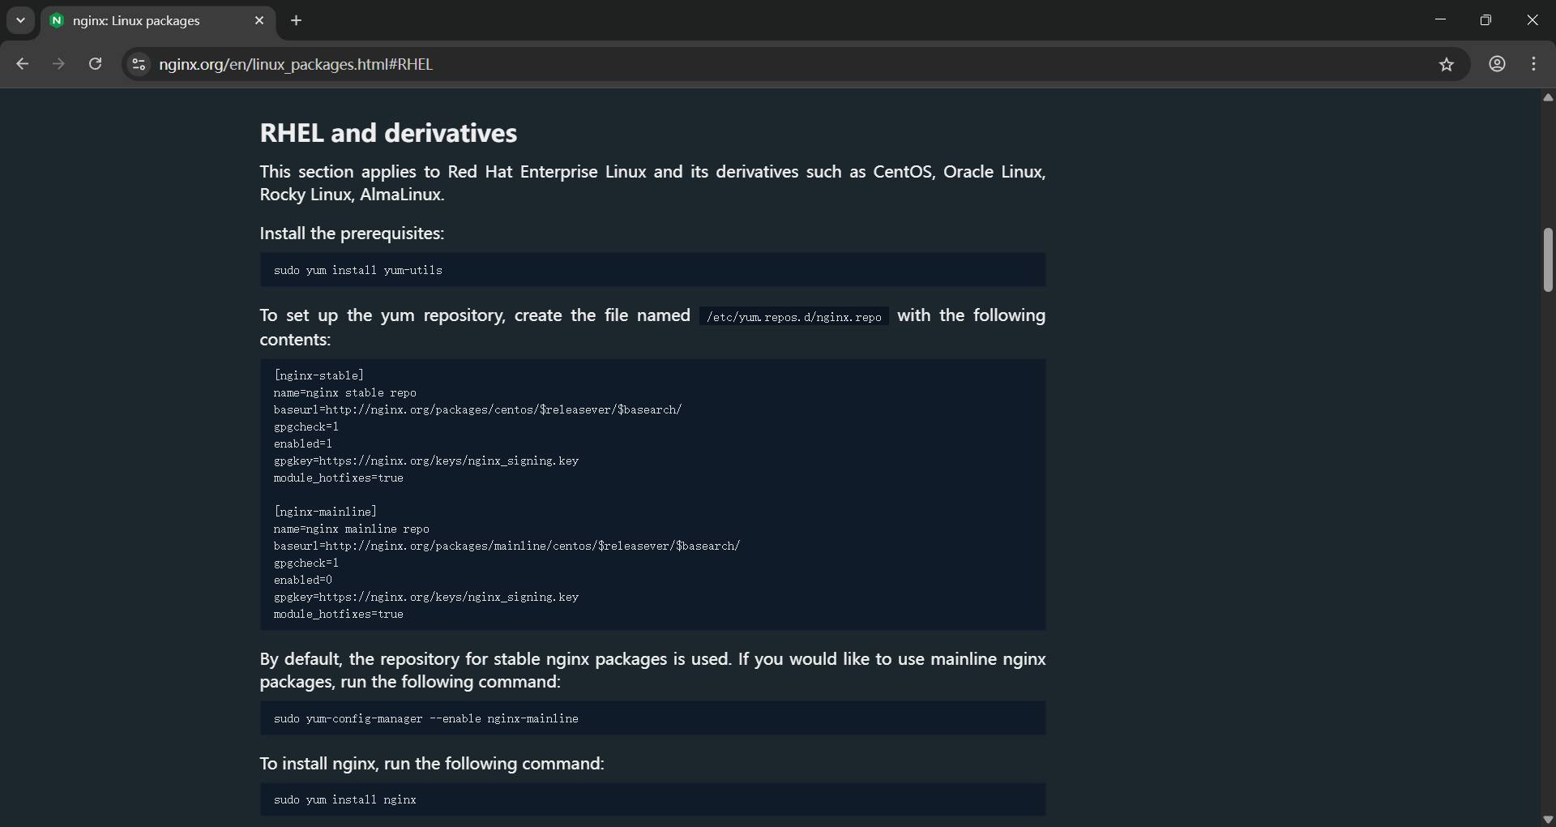Minimize the Chrome window
1556x827 pixels.
tap(1440, 19)
